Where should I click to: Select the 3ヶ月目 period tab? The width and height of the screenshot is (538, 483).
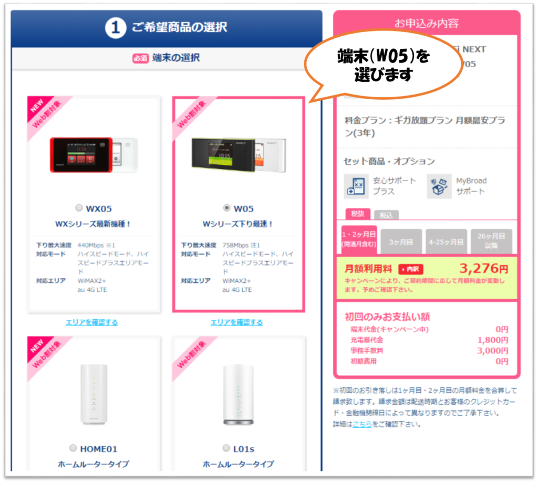[401, 241]
